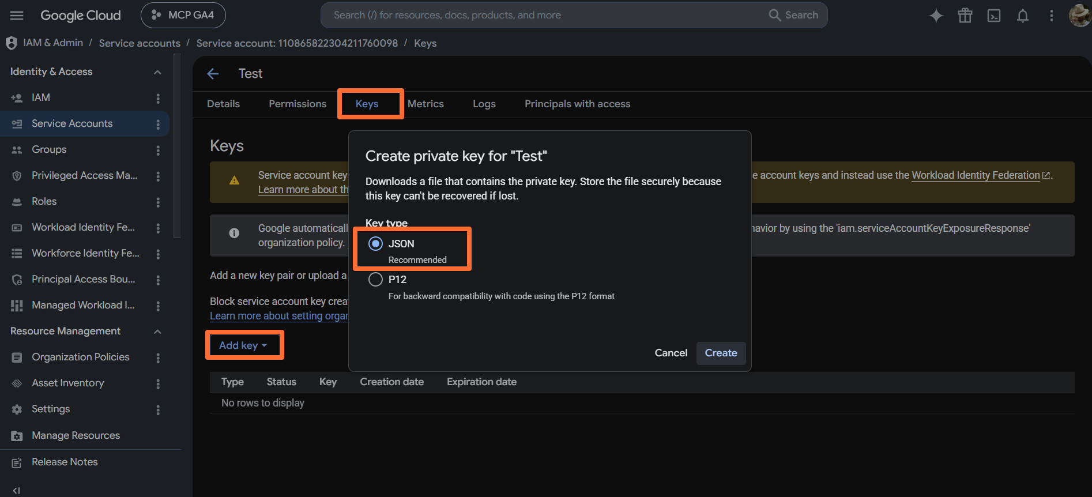Open Privileged Access Manager in sidebar
This screenshot has height=497, width=1092.
(x=84, y=176)
